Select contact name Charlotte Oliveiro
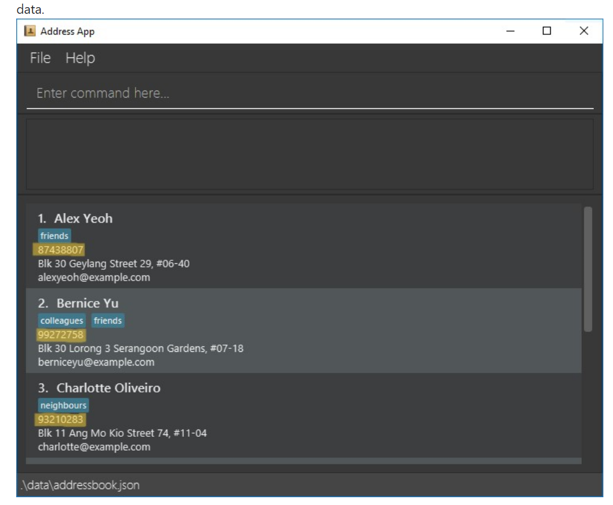Image resolution: width=613 pixels, height=505 pixels. pos(108,388)
